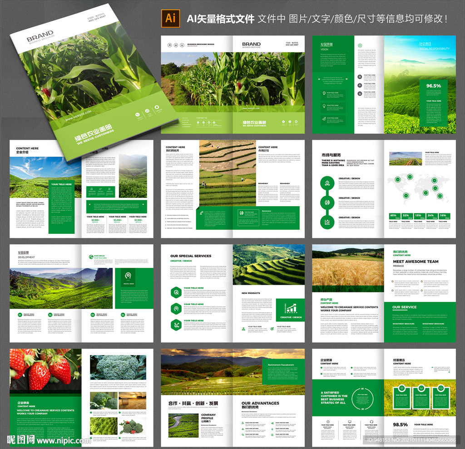Screen dimensions: 465x449
Task: Click the outlined headset icon above YOUR TIELE HERE
Action: coord(371,421)
